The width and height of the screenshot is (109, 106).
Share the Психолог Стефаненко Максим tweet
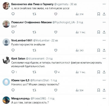coord(104,32)
